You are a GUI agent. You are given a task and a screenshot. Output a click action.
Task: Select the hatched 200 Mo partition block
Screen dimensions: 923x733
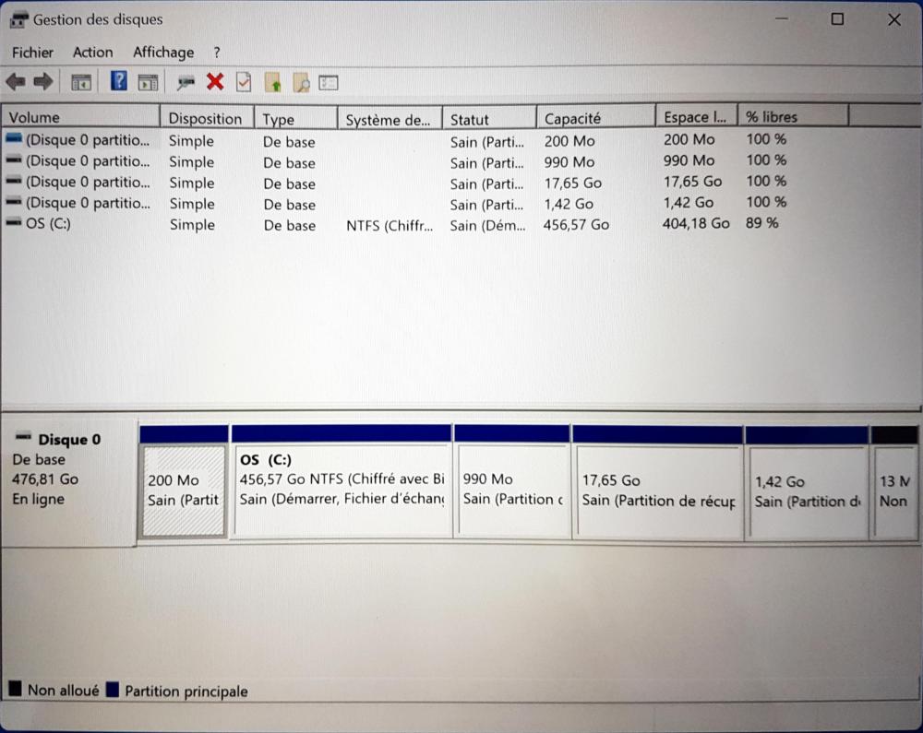[185, 491]
